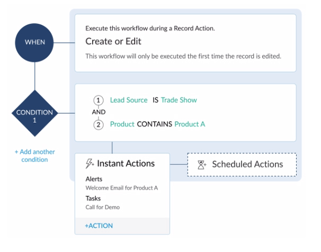This screenshot has width=321, height=252.
Task: Click the CONTAINS comparator in criteria
Action: click(x=155, y=124)
